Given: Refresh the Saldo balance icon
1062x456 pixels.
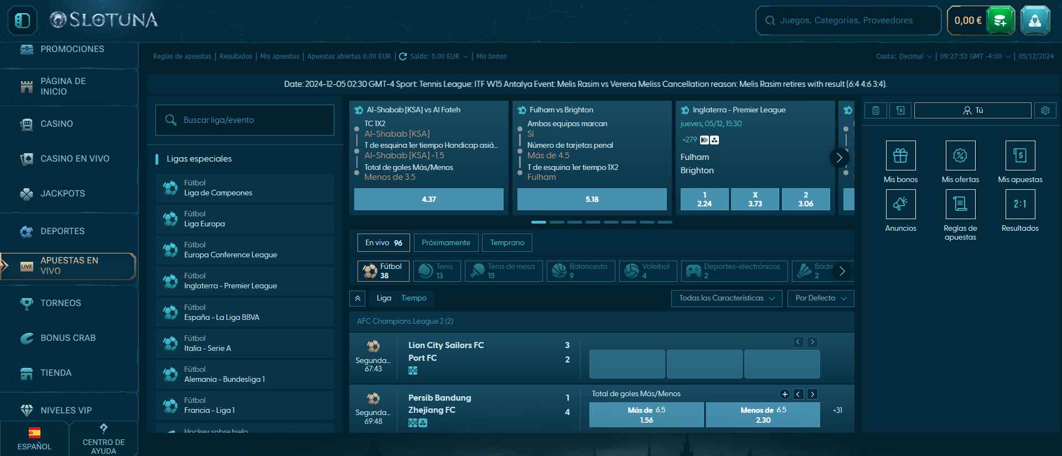Looking at the screenshot, I should click(x=403, y=56).
